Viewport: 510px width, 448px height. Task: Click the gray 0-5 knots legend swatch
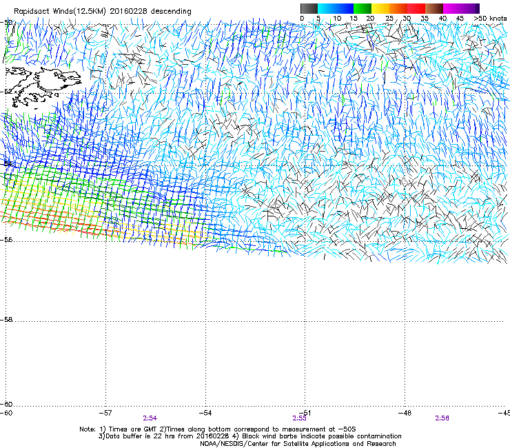(x=309, y=8)
